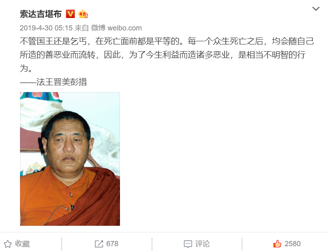Click the short text line 为。
The height and width of the screenshot is (251, 328).
tap(26, 68)
